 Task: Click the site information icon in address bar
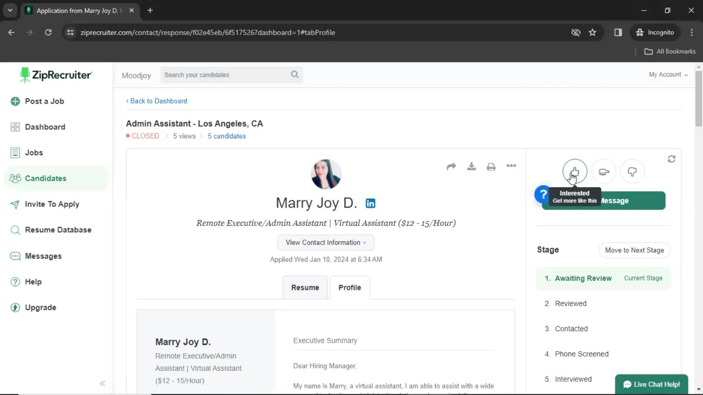pos(70,33)
